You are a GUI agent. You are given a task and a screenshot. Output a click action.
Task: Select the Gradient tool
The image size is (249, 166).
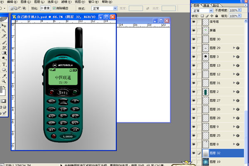click(x=4, y=53)
